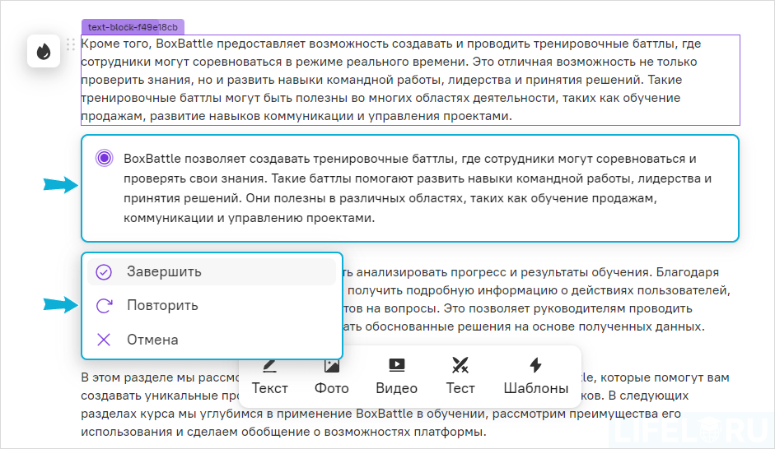775x449 pixels.
Task: Click the X icon next to Отмена
Action: (x=104, y=340)
